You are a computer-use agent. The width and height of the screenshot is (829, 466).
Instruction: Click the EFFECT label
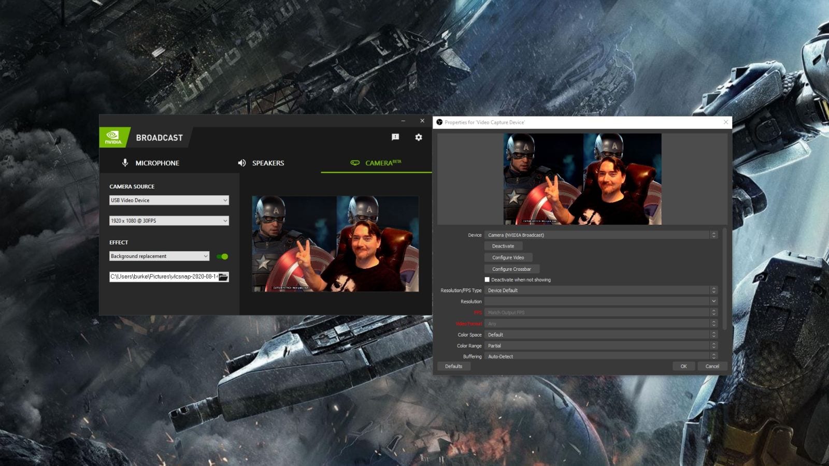119,242
